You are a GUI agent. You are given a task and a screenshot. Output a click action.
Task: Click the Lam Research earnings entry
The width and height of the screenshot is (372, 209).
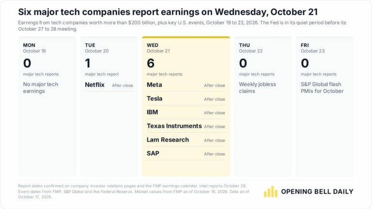tap(186, 140)
